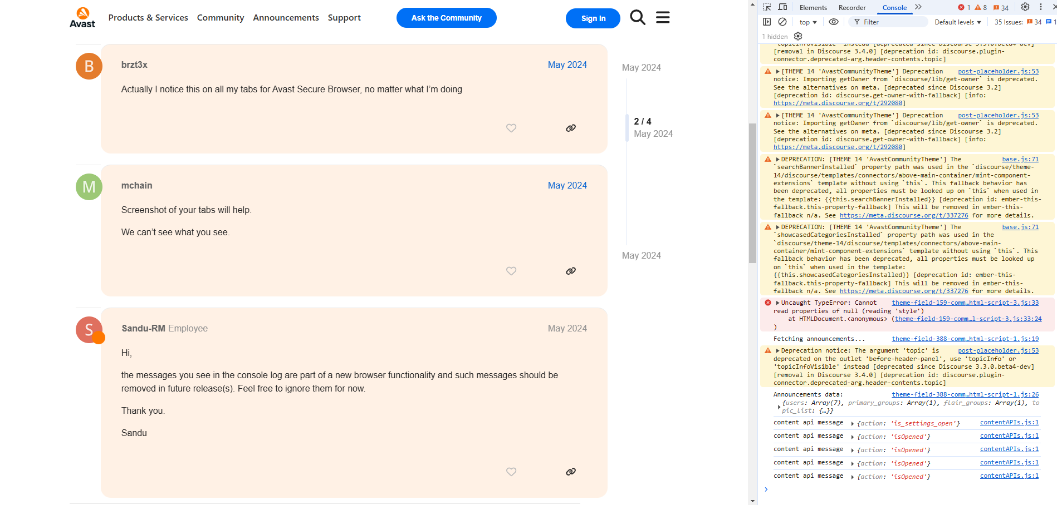Activate the inspect element picker in DevTools
The width and height of the screenshot is (1057, 505).
pos(767,7)
